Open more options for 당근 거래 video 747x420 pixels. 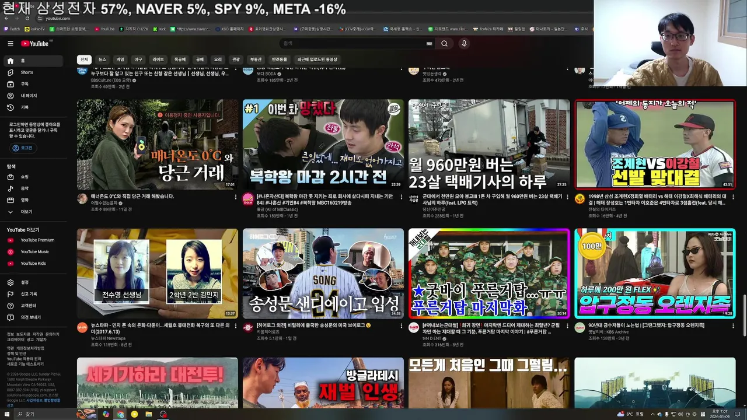[235, 197]
